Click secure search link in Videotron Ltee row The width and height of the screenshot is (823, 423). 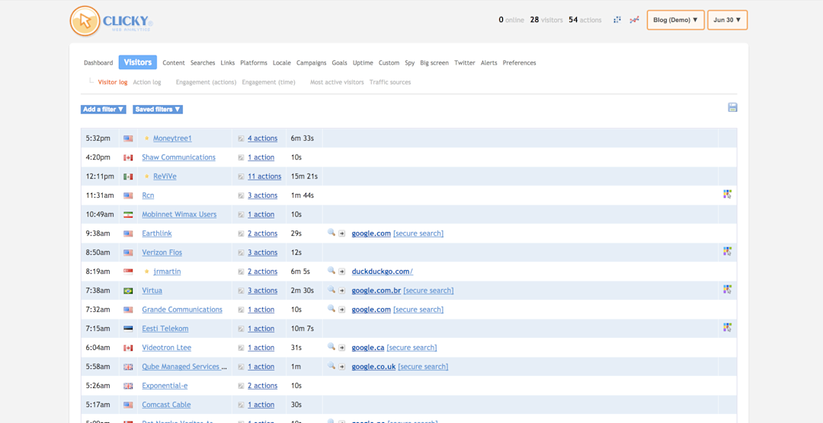[x=411, y=348]
